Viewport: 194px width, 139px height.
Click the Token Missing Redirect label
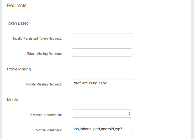pos(44,54)
